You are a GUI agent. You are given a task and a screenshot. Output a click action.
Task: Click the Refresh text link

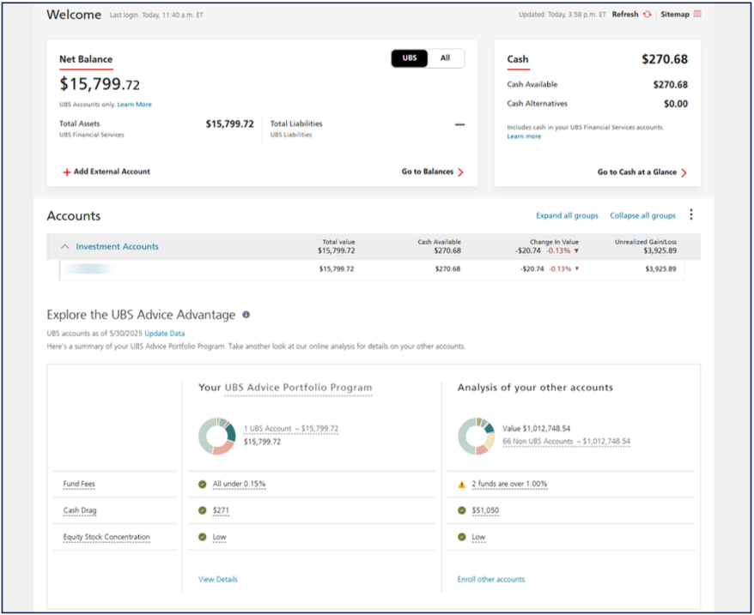[625, 15]
